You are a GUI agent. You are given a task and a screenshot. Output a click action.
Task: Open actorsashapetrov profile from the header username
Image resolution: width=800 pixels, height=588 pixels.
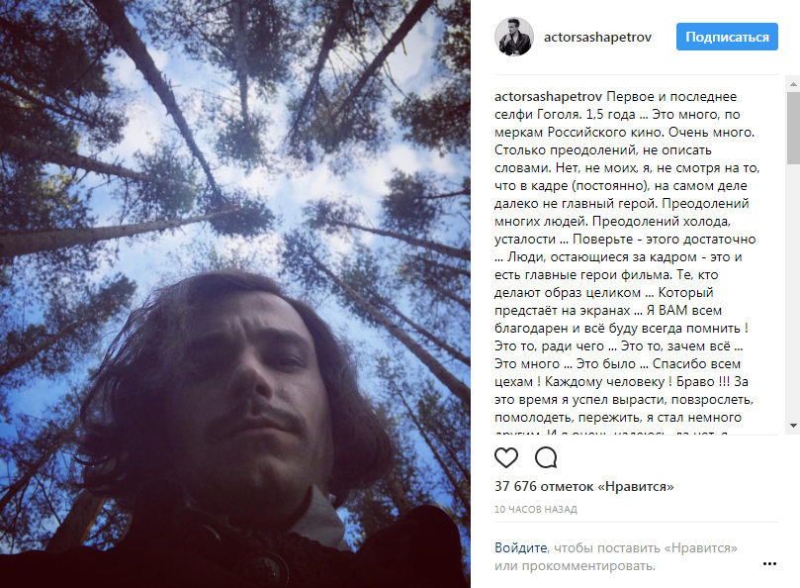(597, 38)
